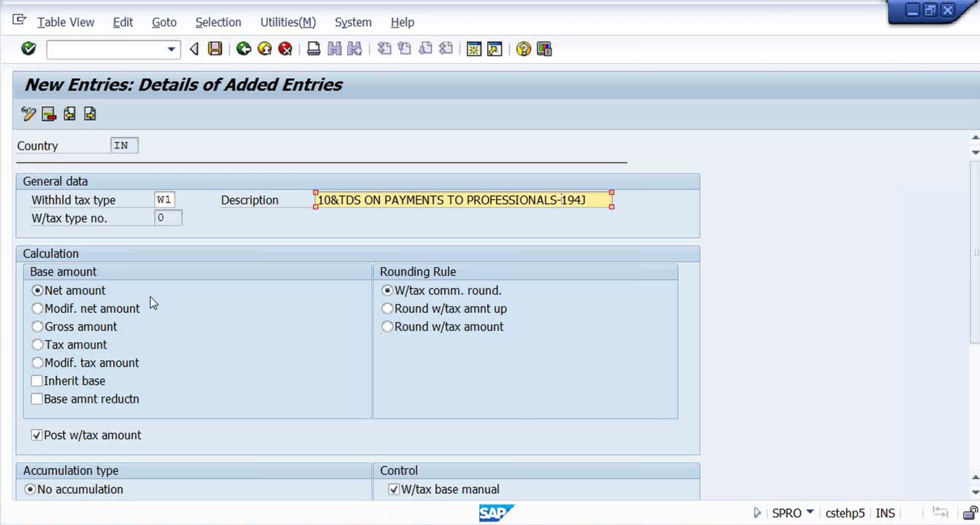980x525 pixels.
Task: Open the Edit menu
Action: (x=123, y=22)
